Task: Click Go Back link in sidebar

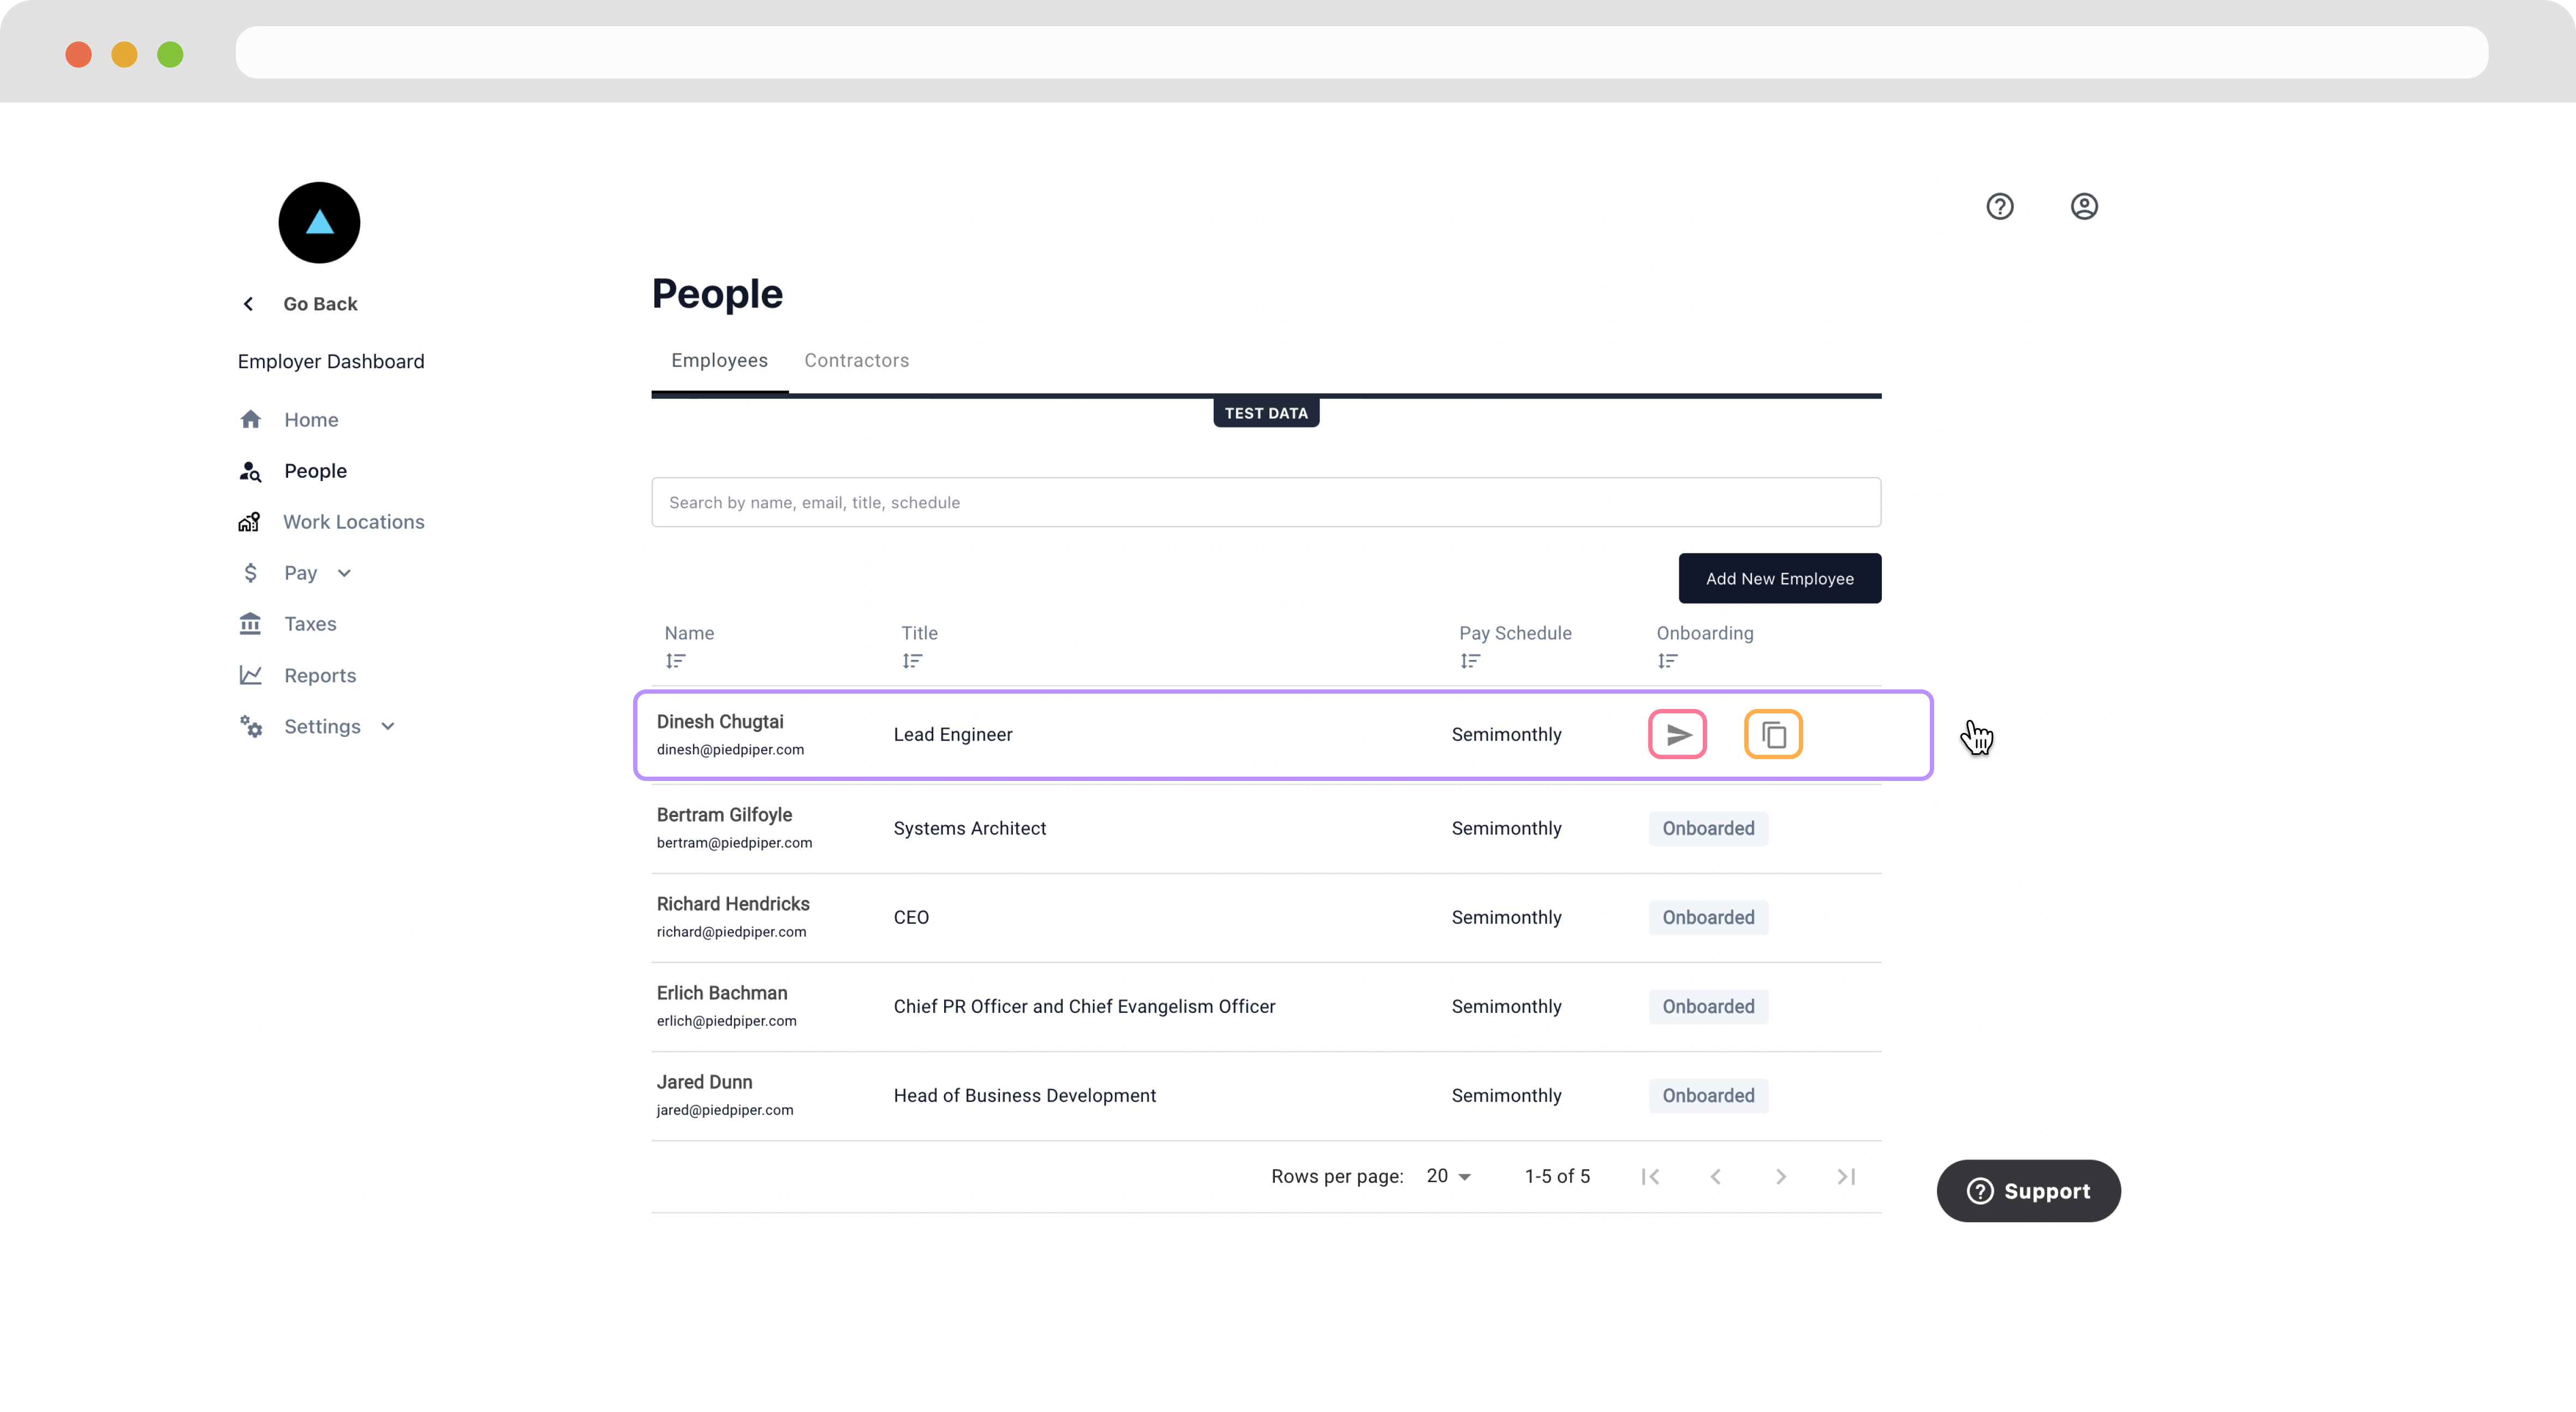Action: coord(319,304)
